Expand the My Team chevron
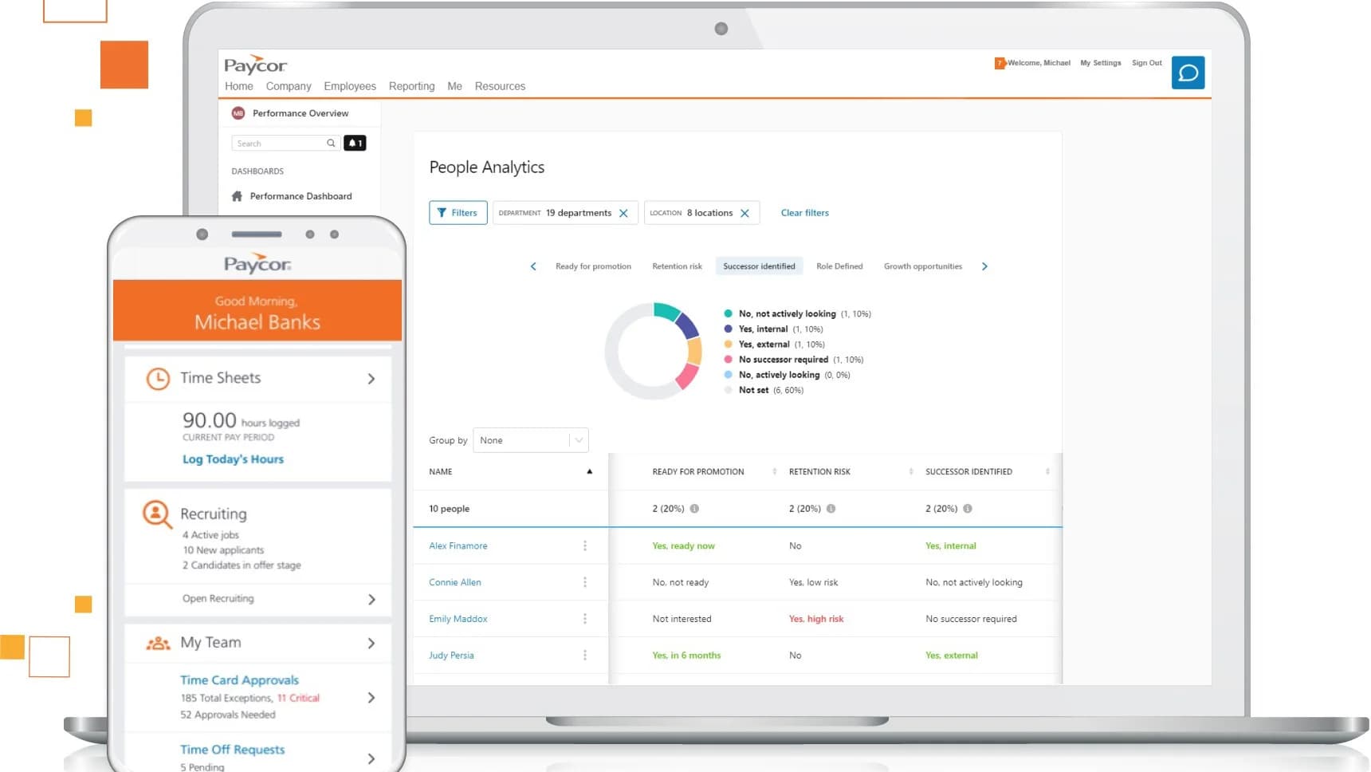The width and height of the screenshot is (1371, 772). tap(371, 643)
